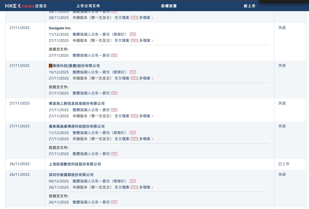Open the 上市公司文件 menu
309x209 pixels.
88,6
